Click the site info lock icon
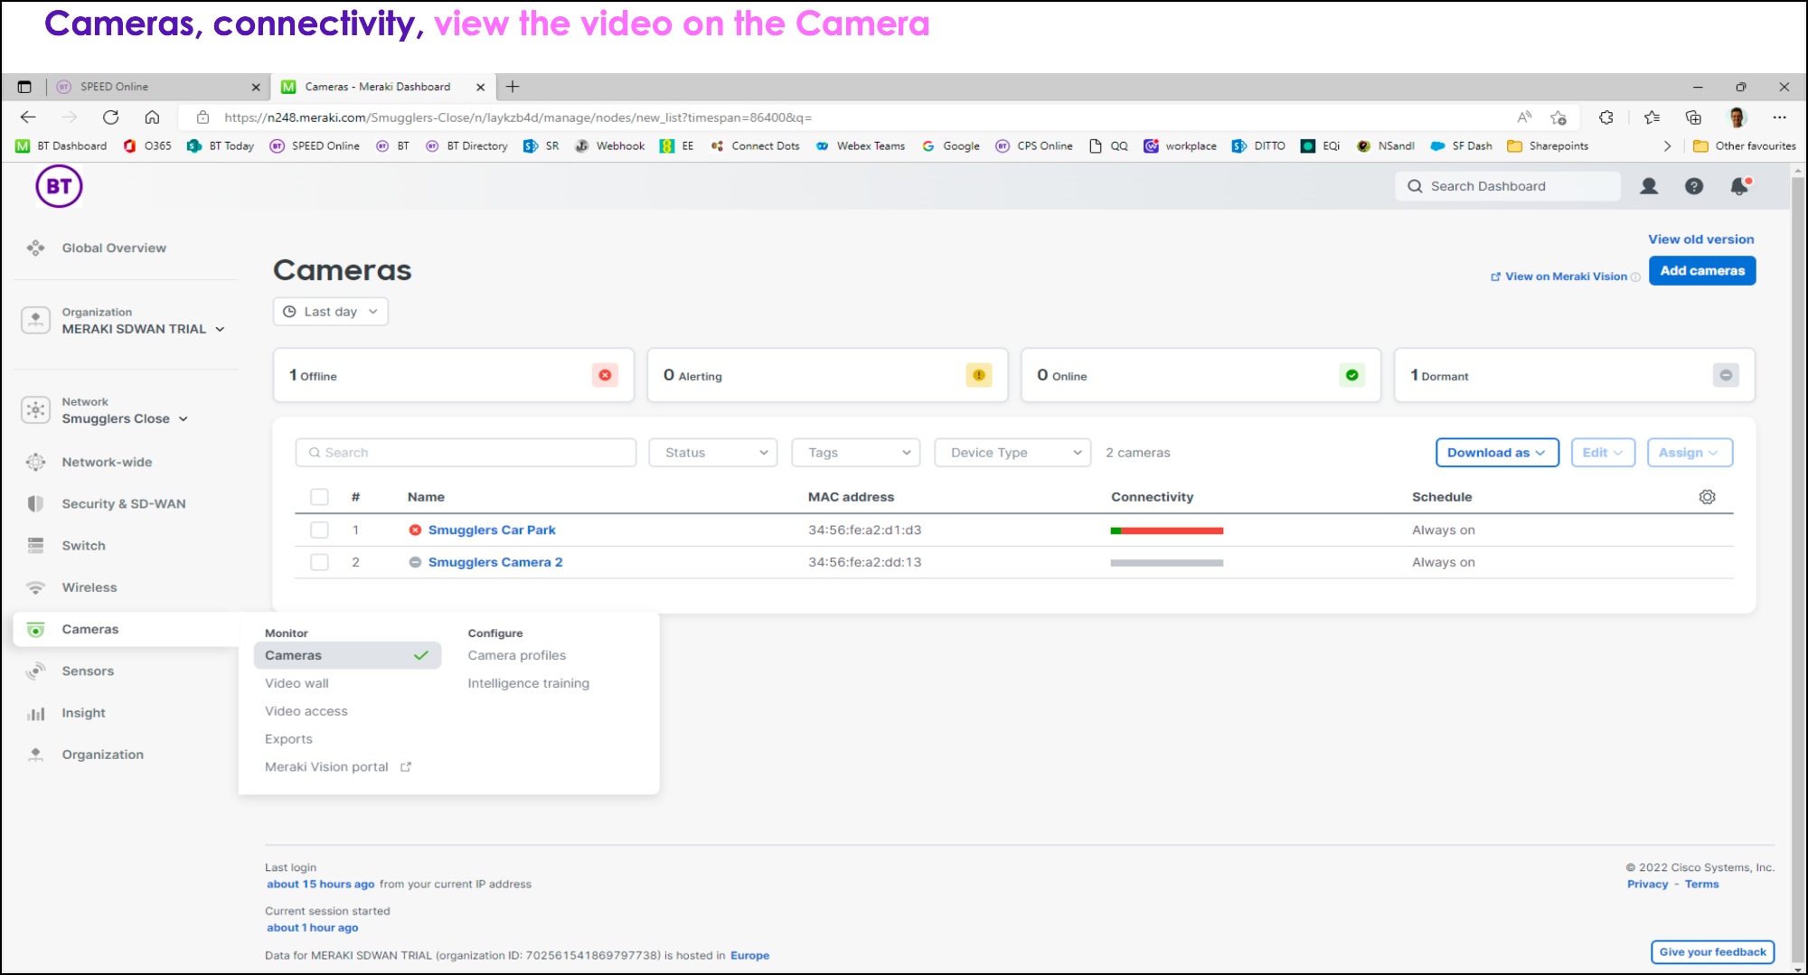The height and width of the screenshot is (975, 1808). pyautogui.click(x=202, y=117)
